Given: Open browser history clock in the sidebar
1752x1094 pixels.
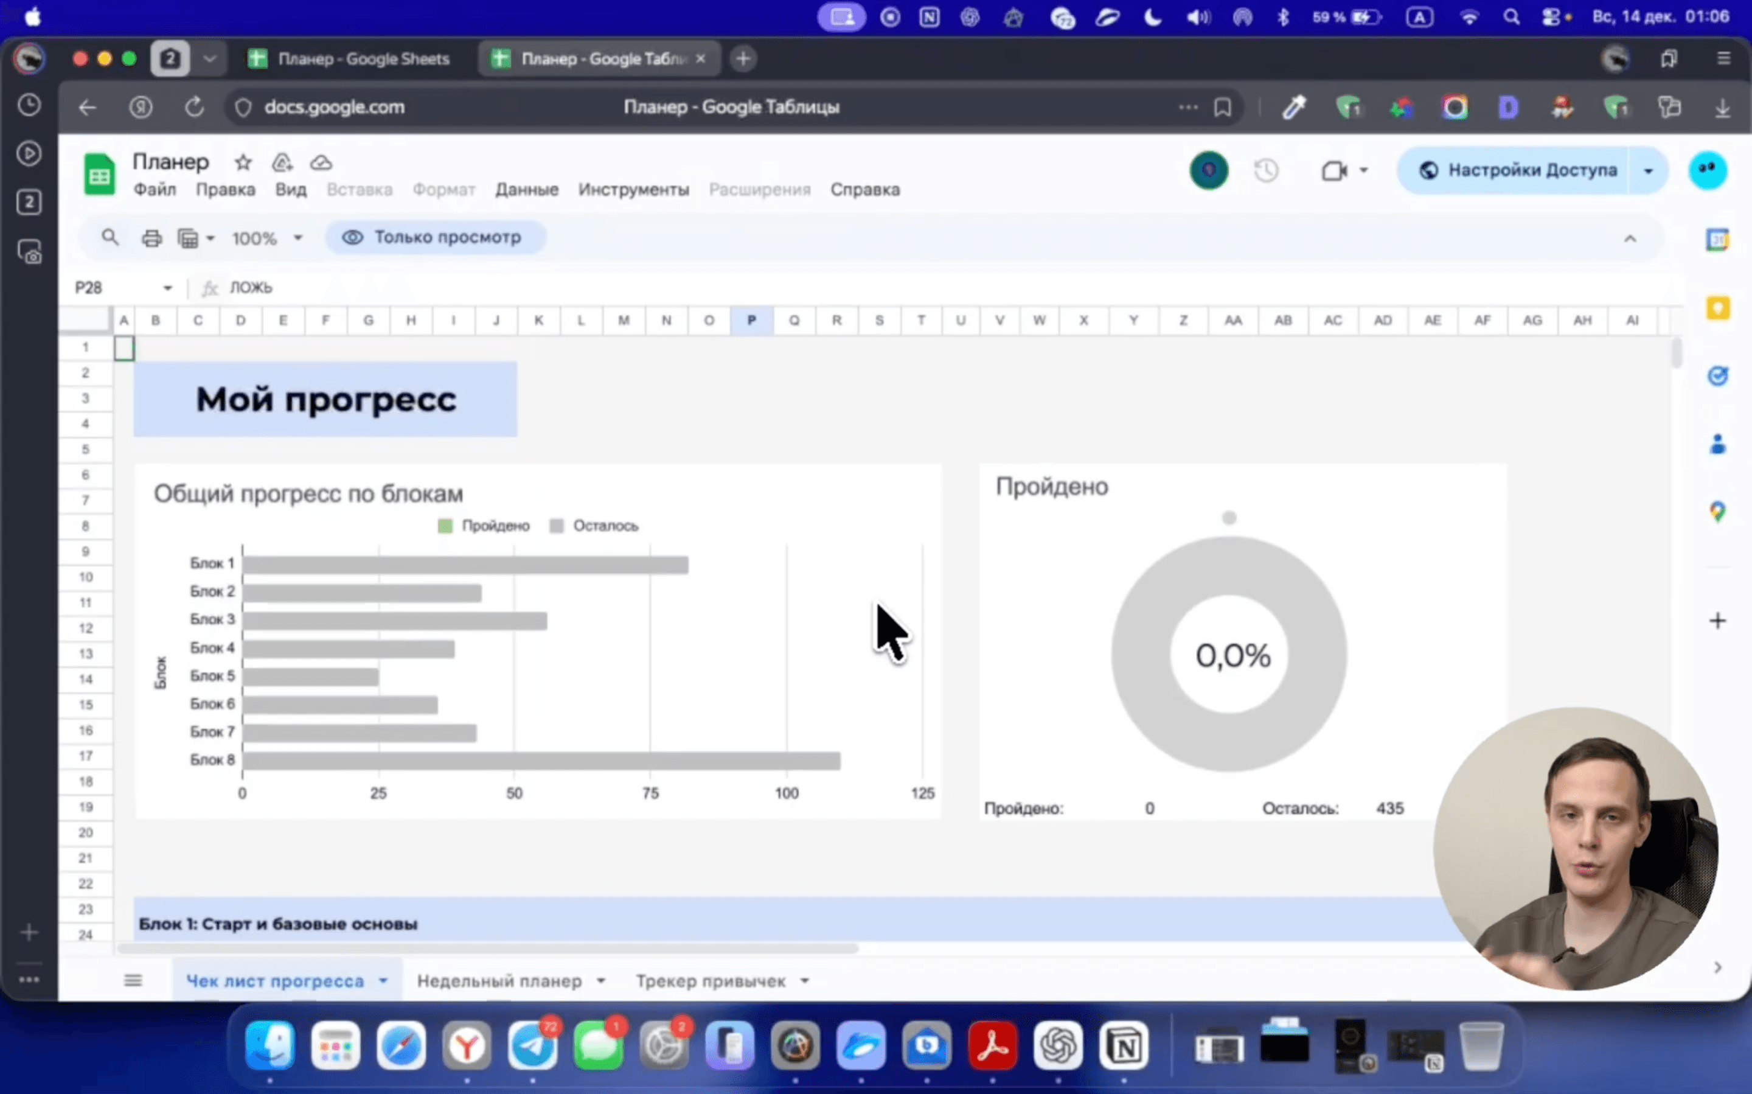Looking at the screenshot, I should coord(29,105).
